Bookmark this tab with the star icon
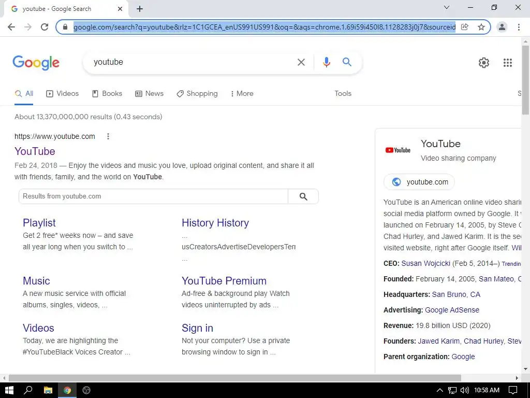Image resolution: width=530 pixels, height=398 pixels. [481, 27]
